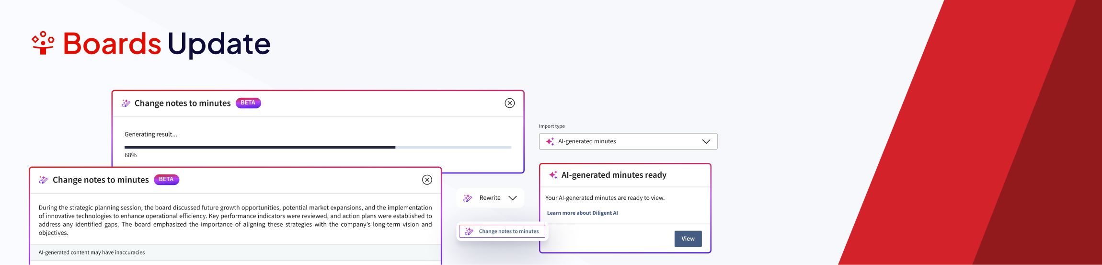Click the progress bar at 68%
Viewport: 1102px width, 265px height.
[318, 147]
